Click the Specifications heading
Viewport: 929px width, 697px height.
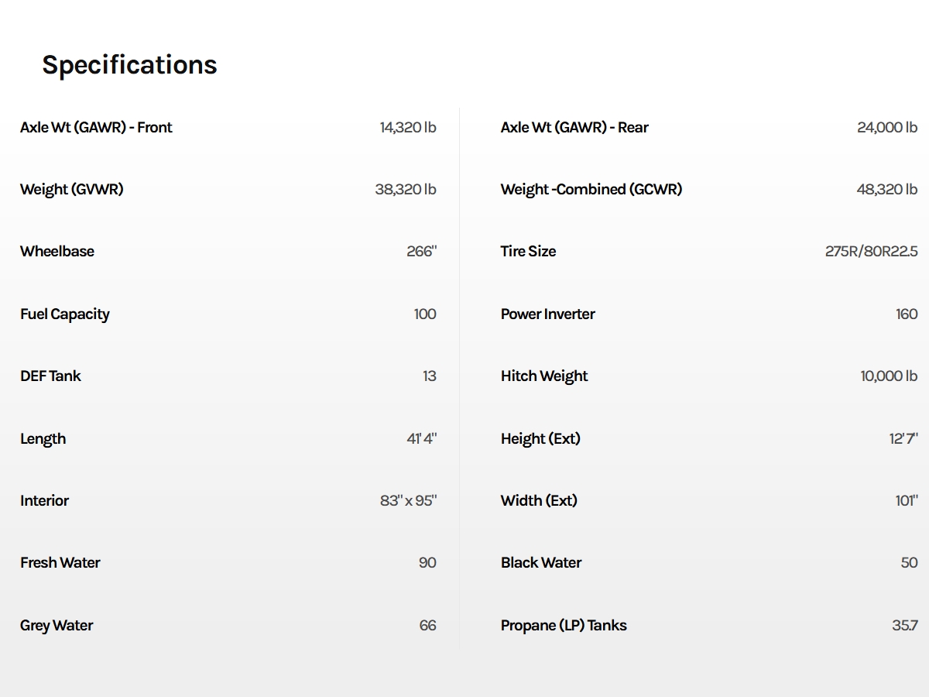129,65
